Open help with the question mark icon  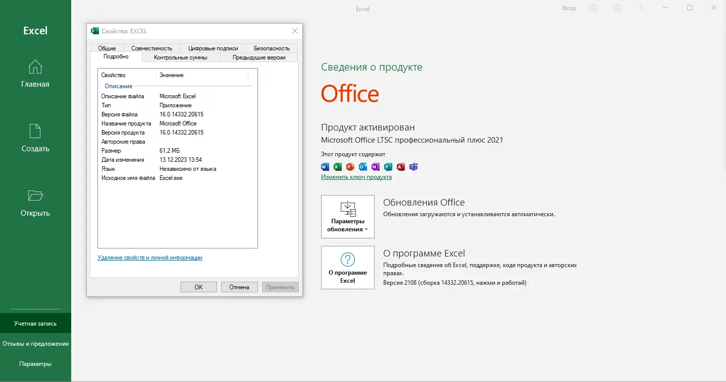pos(641,8)
